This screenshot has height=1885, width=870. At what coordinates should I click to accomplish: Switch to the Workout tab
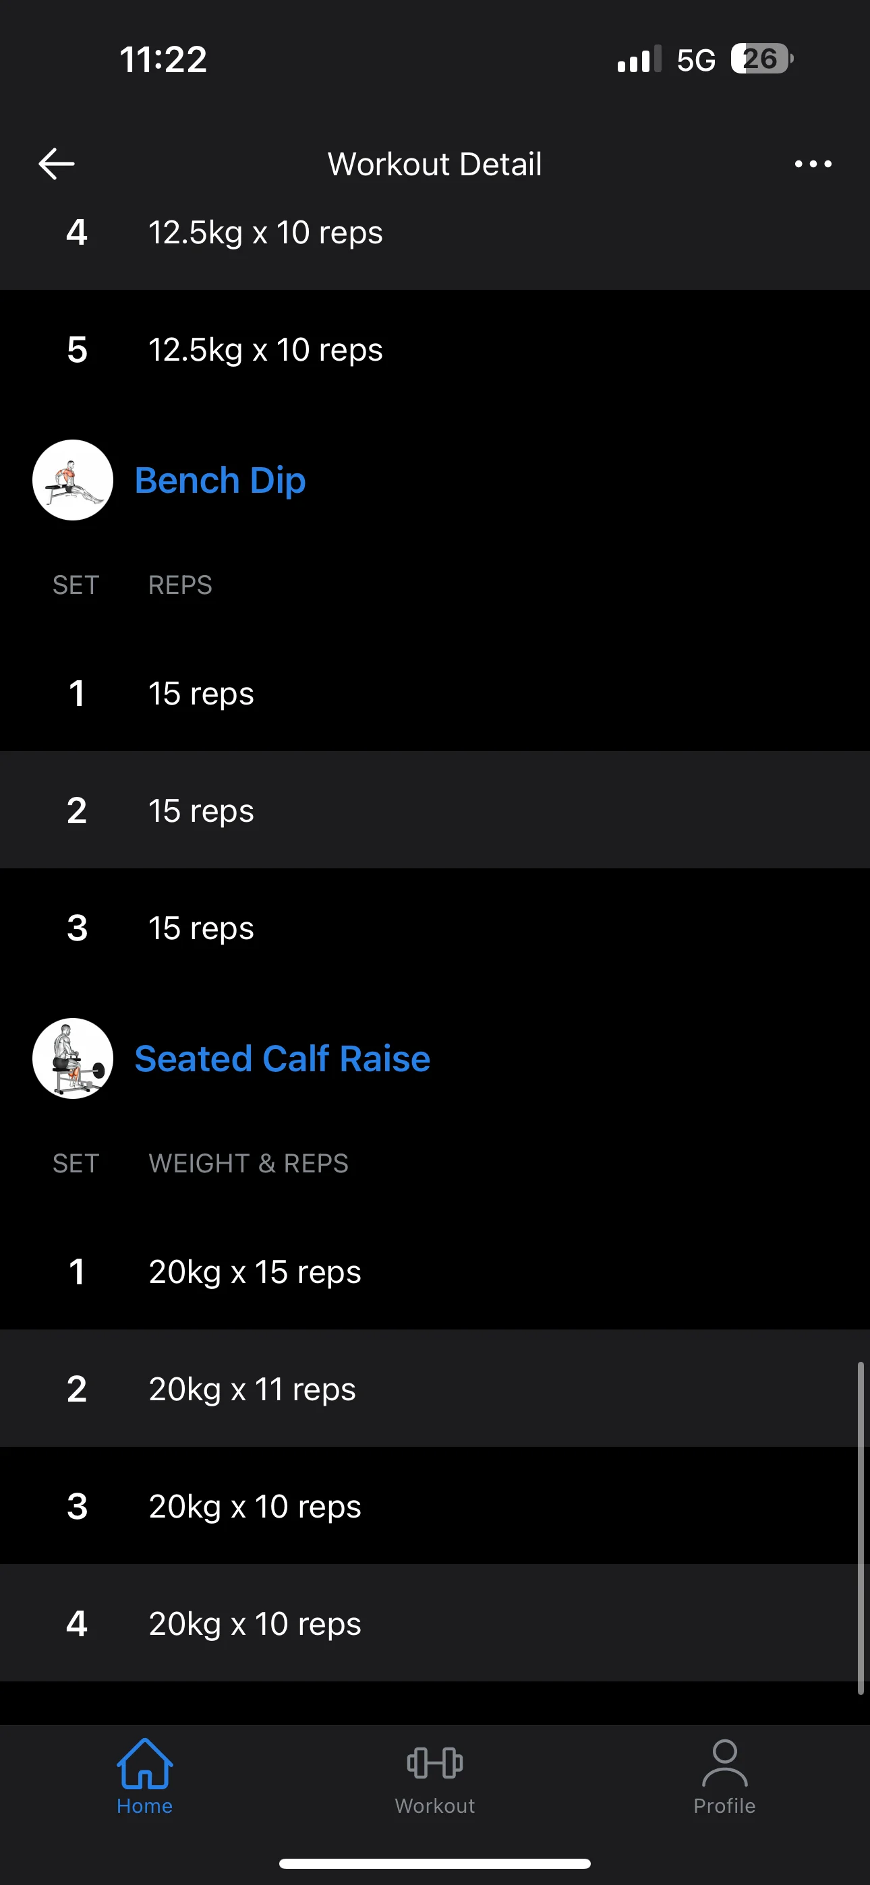(x=435, y=1775)
